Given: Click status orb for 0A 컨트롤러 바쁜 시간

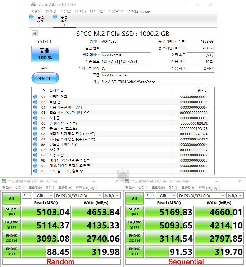Looking at the screenshot, I should pyautogui.click(x=35, y=144).
